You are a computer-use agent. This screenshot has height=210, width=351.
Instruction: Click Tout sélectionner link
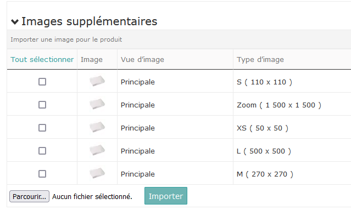click(42, 59)
